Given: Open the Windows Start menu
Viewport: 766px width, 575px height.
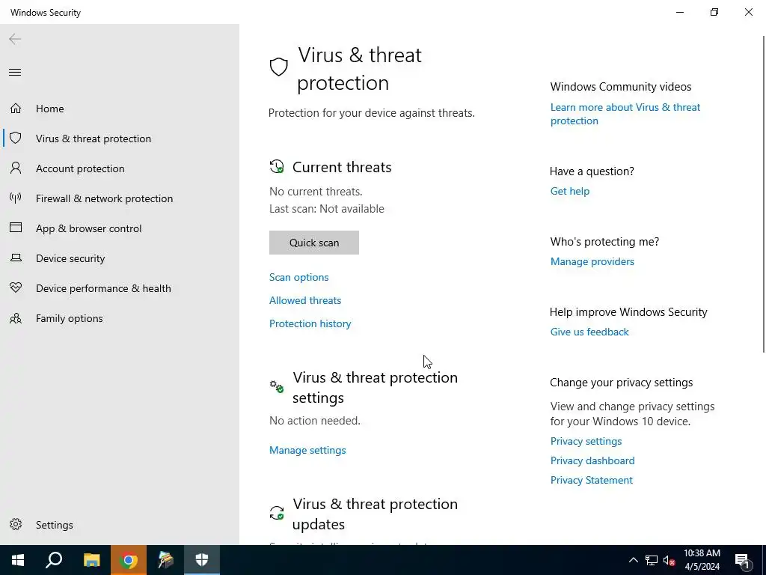Looking at the screenshot, I should click(18, 560).
